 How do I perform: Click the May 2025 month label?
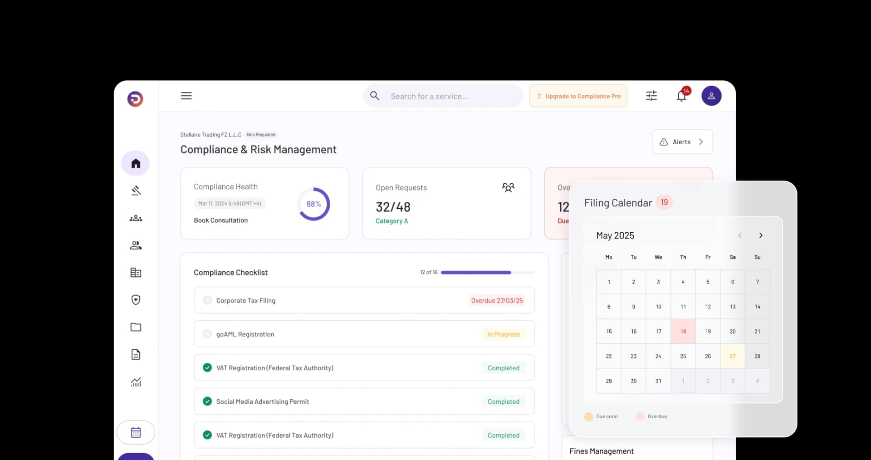(615, 235)
